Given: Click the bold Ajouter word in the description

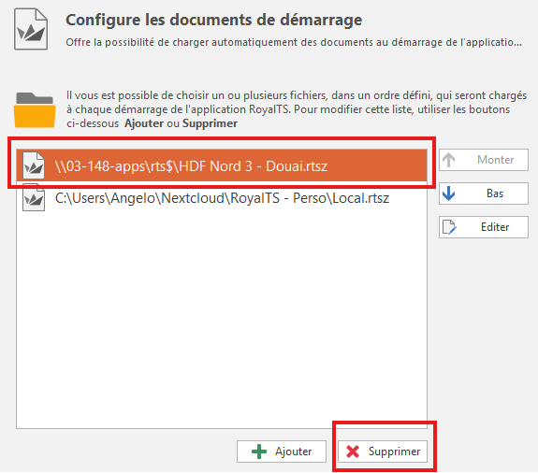Looking at the screenshot, I should [x=144, y=123].
